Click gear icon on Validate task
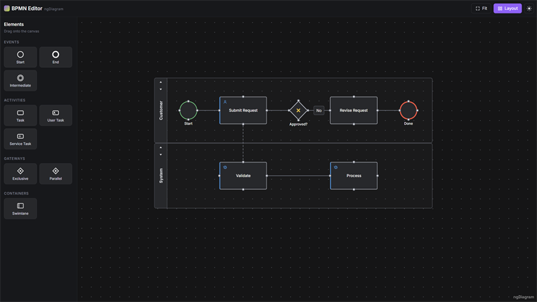Screen dimensions: 537x302 click(225, 167)
